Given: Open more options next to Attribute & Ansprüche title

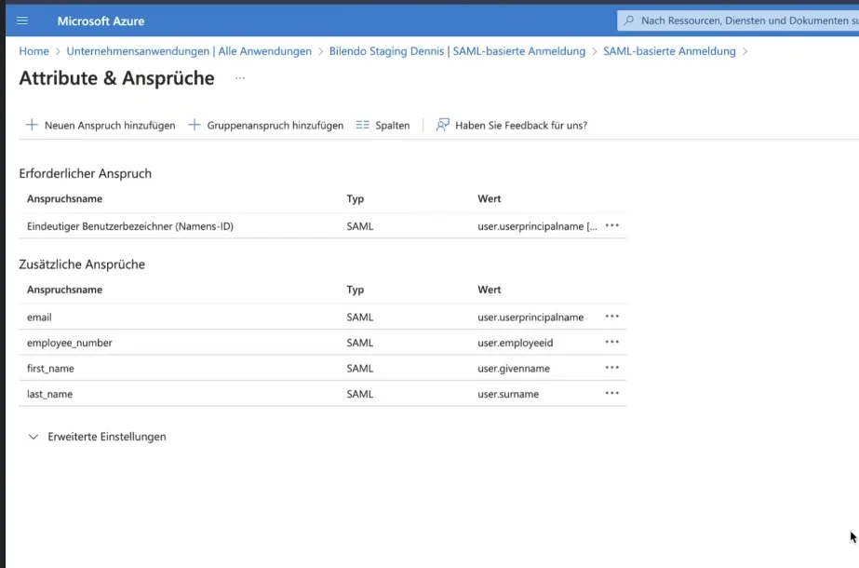Looking at the screenshot, I should (x=240, y=78).
